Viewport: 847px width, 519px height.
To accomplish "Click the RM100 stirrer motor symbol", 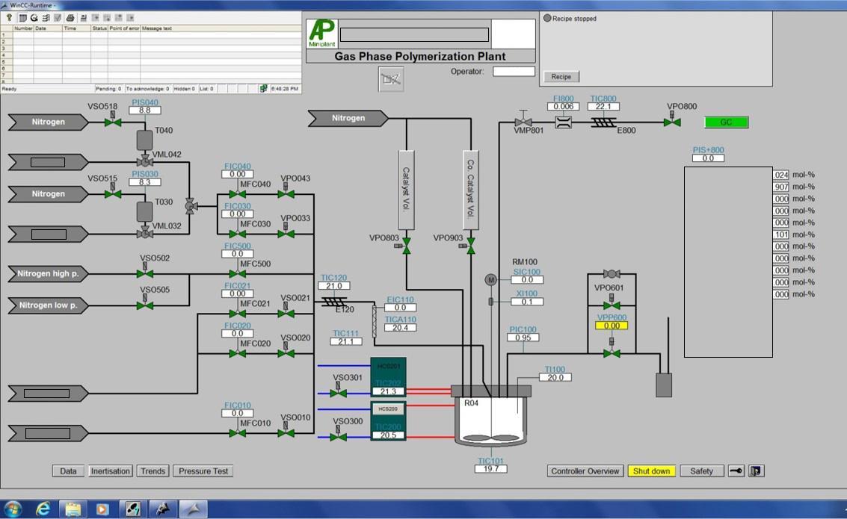I will pyautogui.click(x=491, y=280).
